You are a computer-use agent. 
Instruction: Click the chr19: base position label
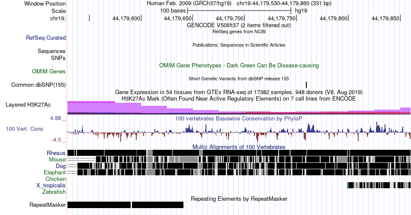58,18
